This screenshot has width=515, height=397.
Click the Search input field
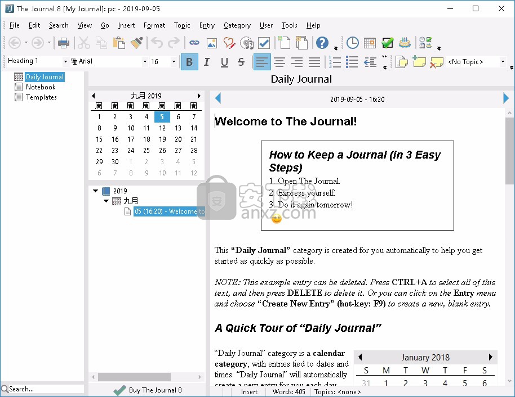point(45,389)
